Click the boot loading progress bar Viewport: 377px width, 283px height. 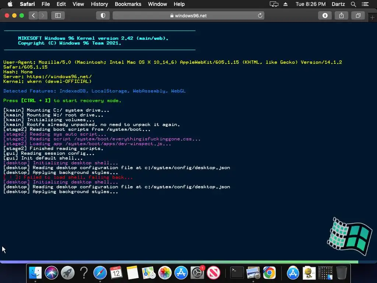coord(188,262)
